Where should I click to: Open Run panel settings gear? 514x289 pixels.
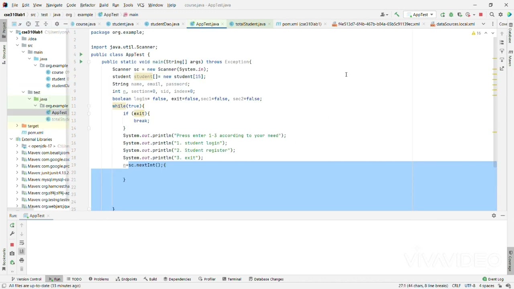point(494,216)
